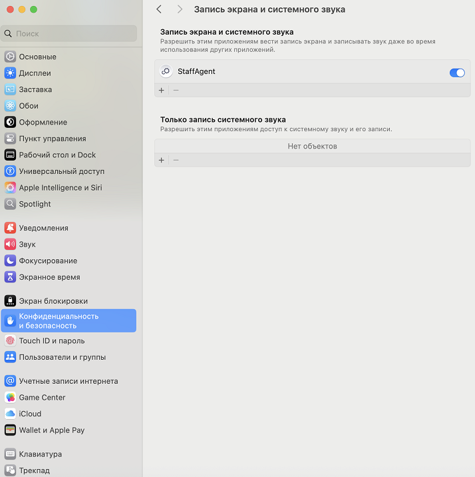The image size is (475, 477).
Task: Go back using the left chevron
Action: coord(159,9)
